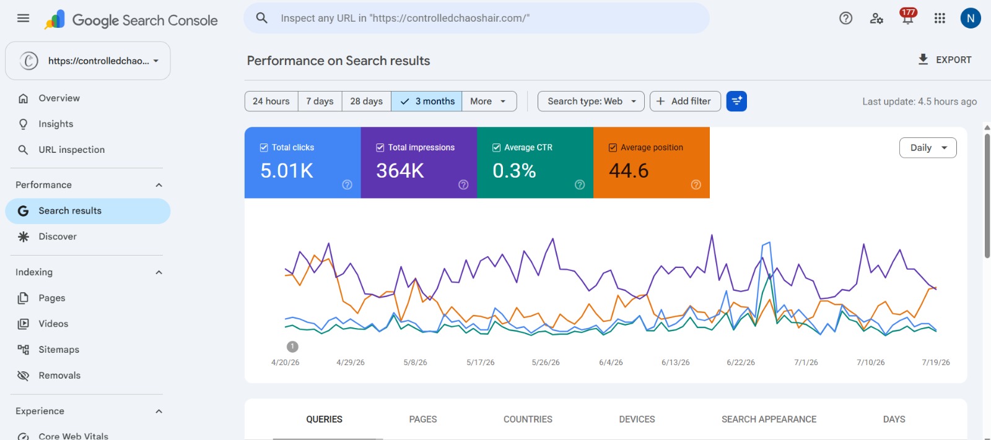The width and height of the screenshot is (991, 440).
Task: Uncheck the Average position checkbox
Action: pyautogui.click(x=613, y=147)
